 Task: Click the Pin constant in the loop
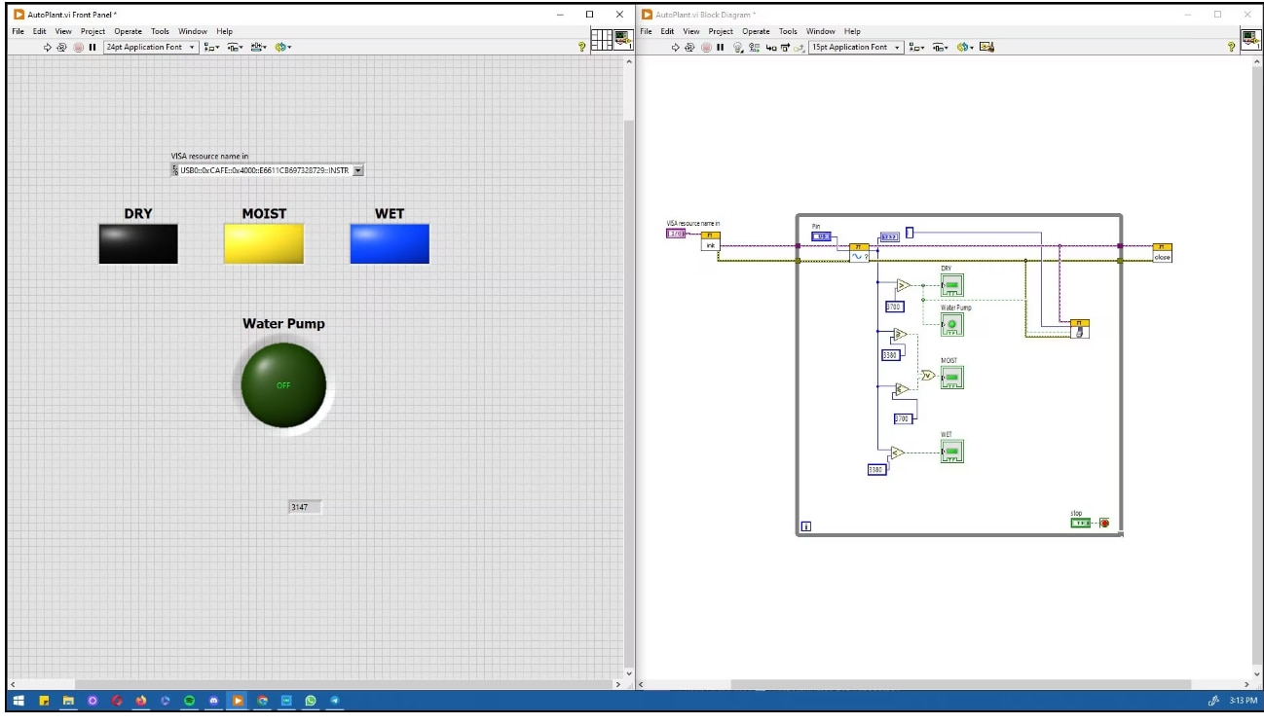point(821,236)
